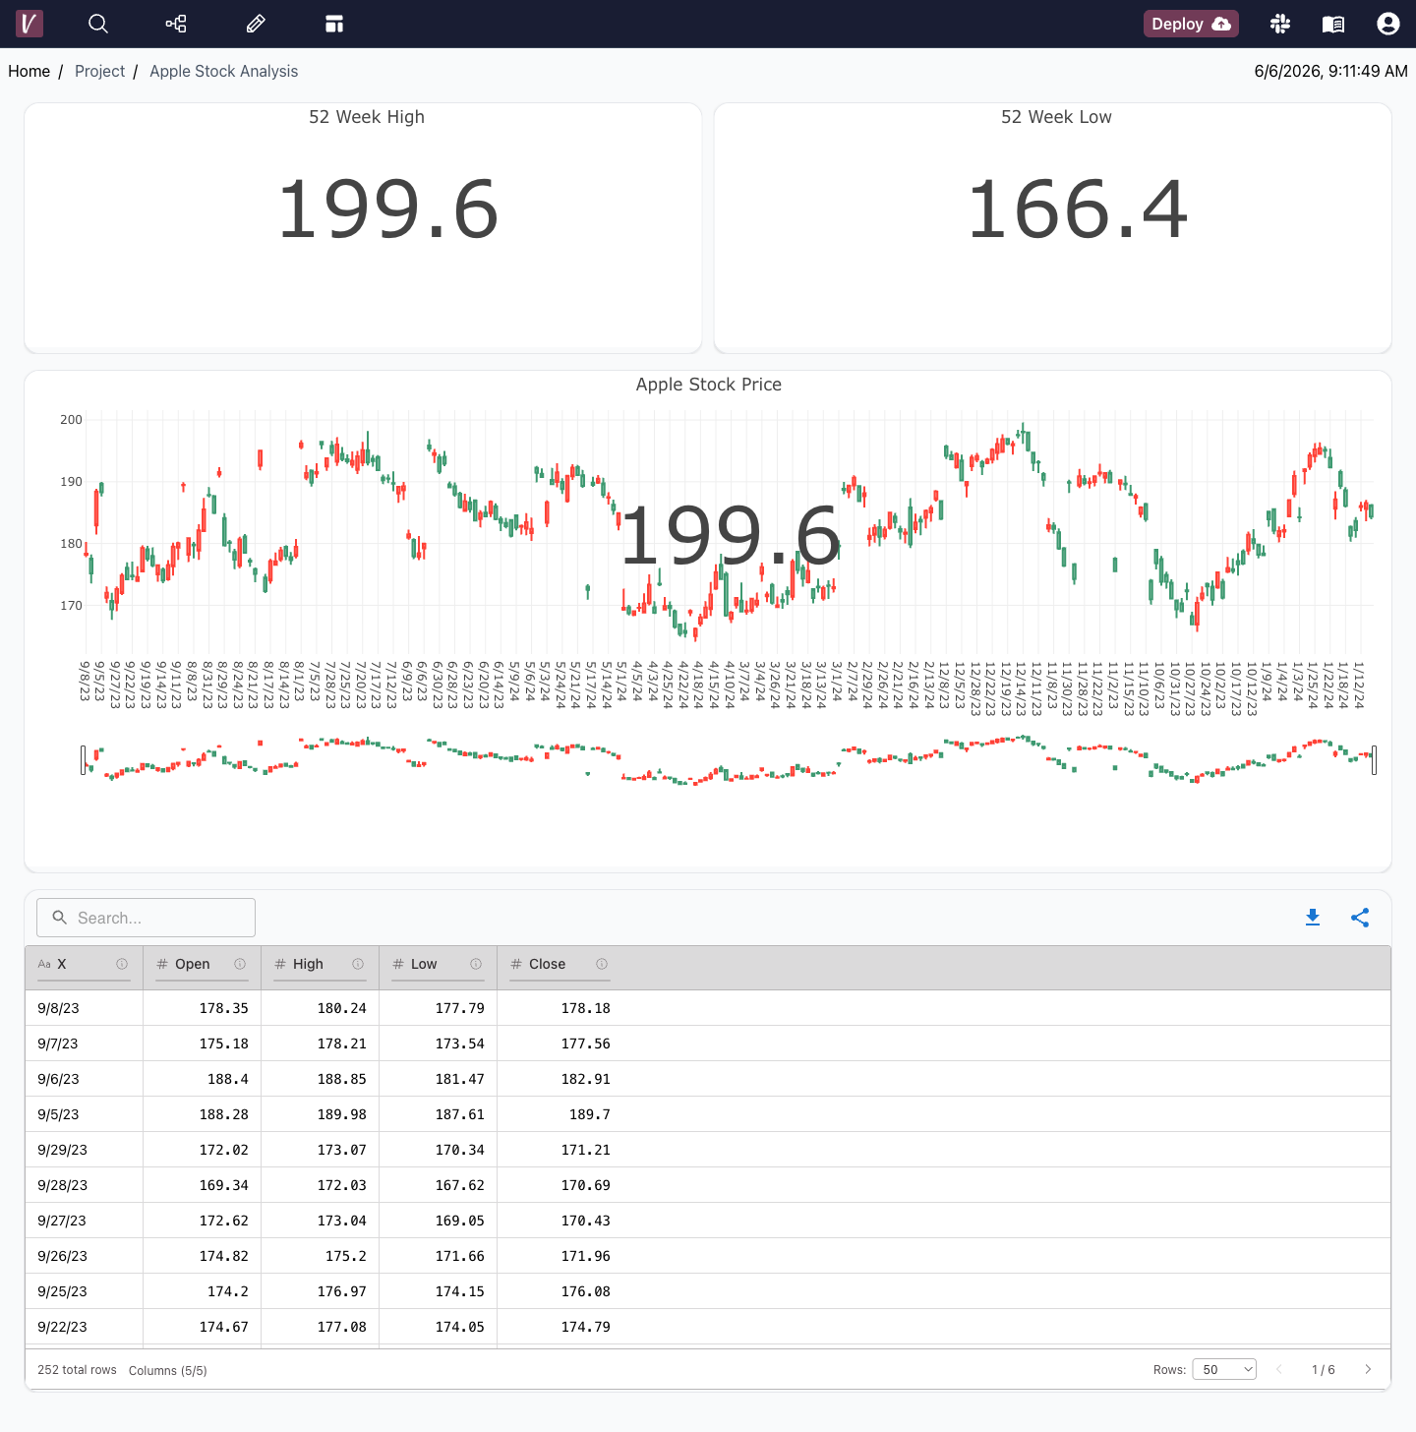Click the 52 Week High title
The height and width of the screenshot is (1432, 1416).
point(367,117)
